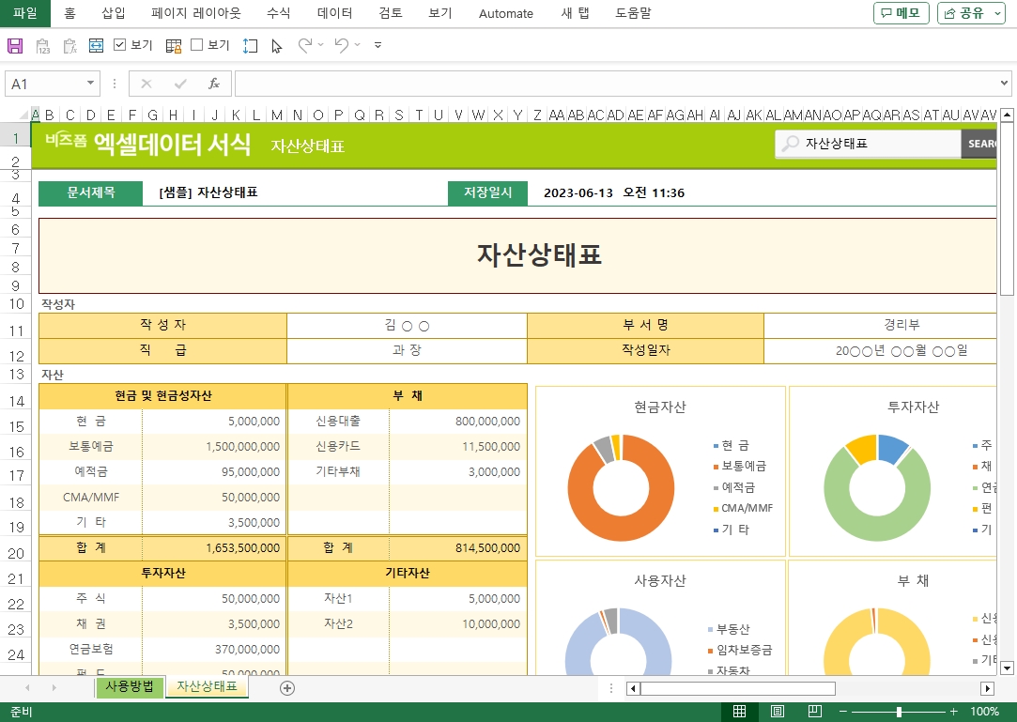Click the insert function fx icon

coord(213,84)
